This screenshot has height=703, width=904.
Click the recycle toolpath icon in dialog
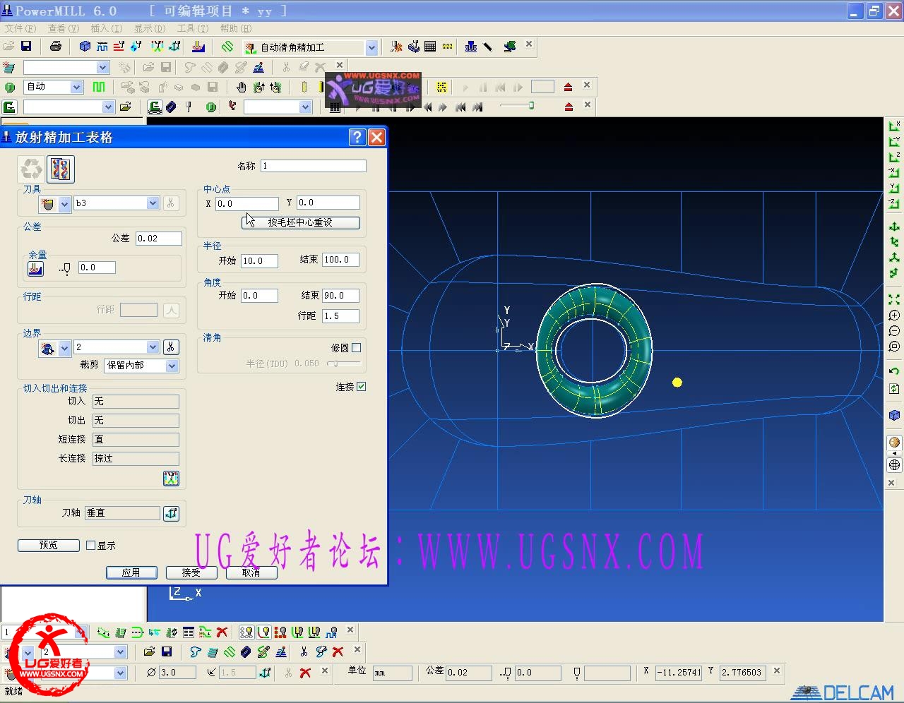pyautogui.click(x=32, y=169)
